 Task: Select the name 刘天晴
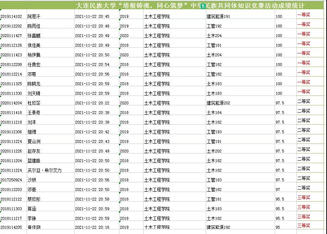(x=34, y=93)
